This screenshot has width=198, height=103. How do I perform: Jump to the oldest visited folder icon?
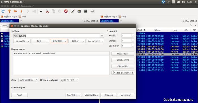pos(15,11)
